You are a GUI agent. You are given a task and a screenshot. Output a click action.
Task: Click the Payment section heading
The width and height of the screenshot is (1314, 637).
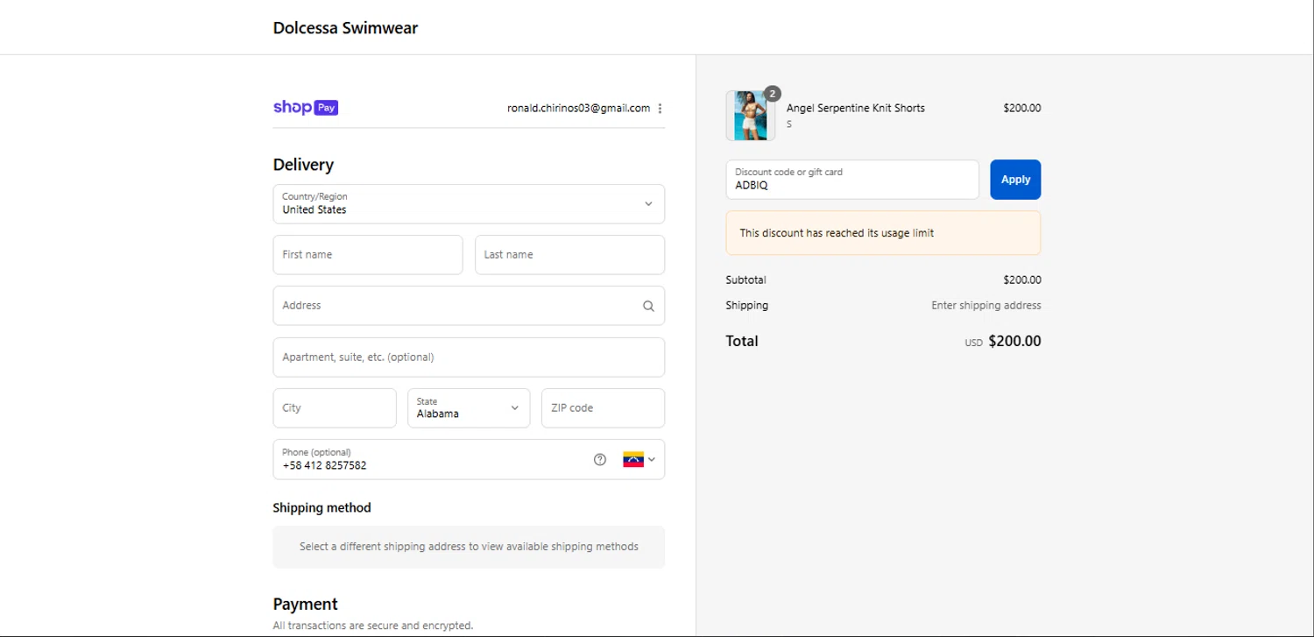pyautogui.click(x=305, y=605)
